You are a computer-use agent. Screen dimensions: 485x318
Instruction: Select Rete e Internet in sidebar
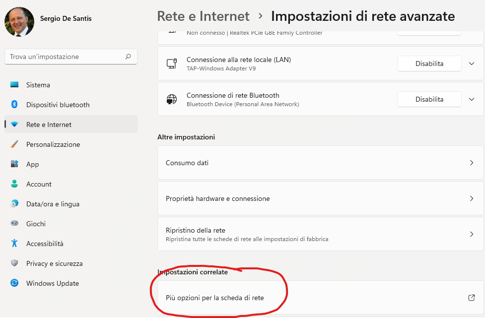coord(71,124)
